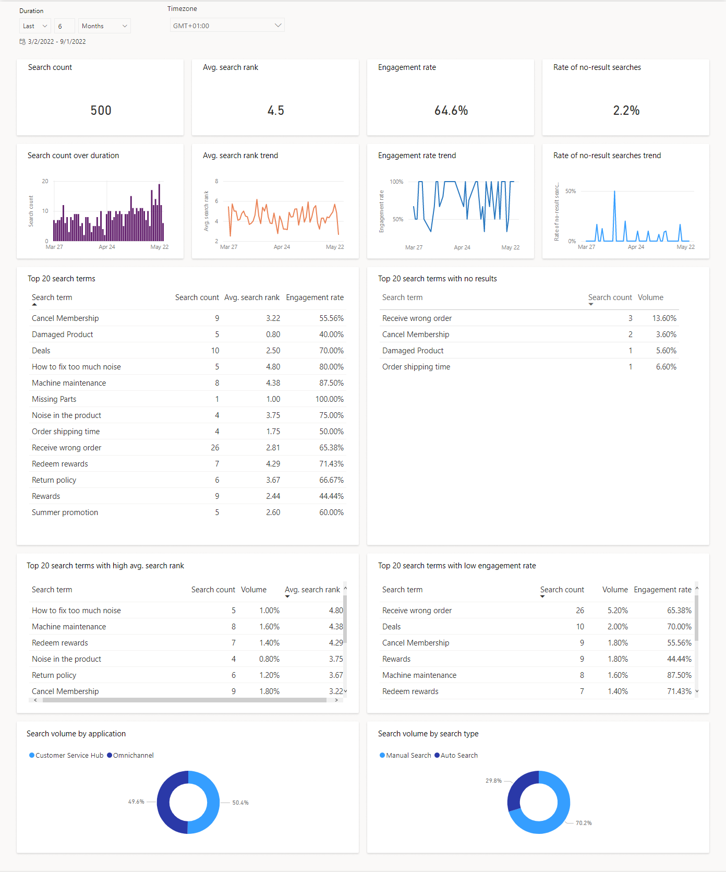
Task: Click the Omnichannel legend dot
Action: 110,755
